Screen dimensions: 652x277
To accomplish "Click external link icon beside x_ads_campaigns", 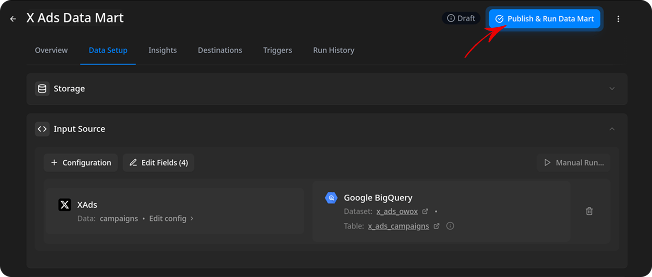I will (436, 226).
